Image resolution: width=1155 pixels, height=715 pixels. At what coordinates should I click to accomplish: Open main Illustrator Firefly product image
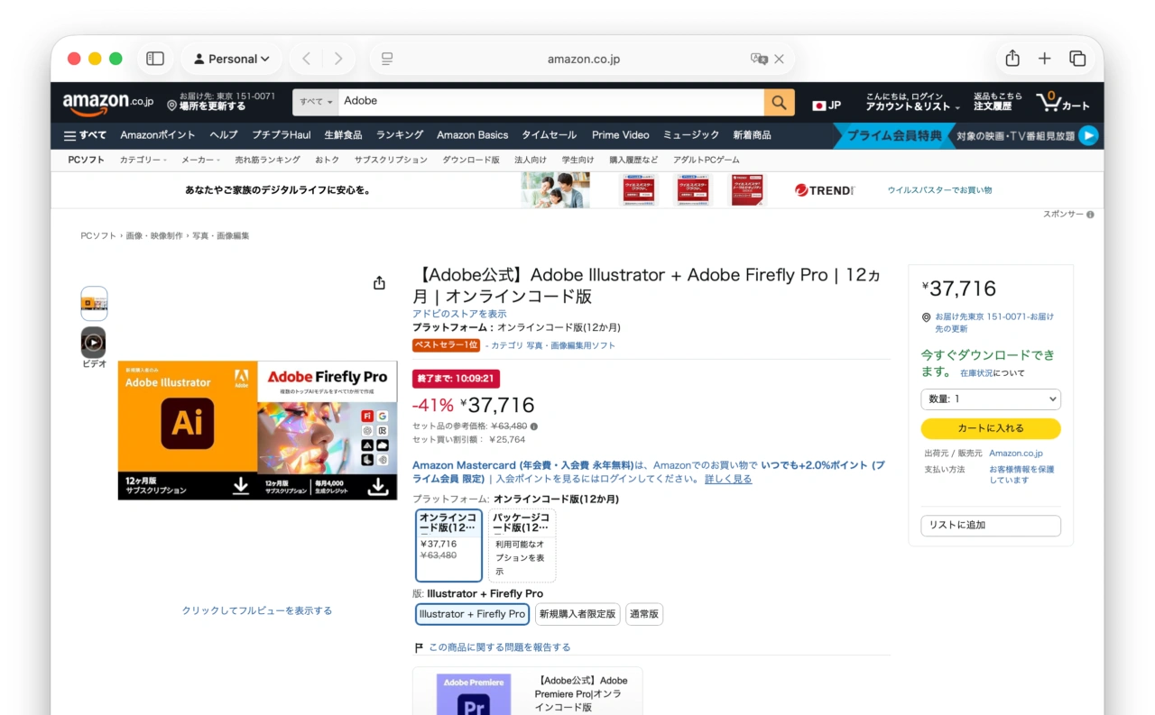pyautogui.click(x=257, y=430)
